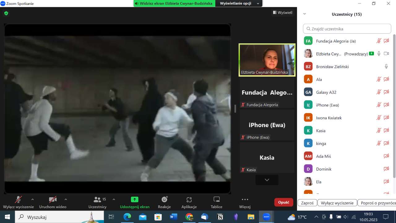Click the Zaproś invite button

[x=307, y=203]
